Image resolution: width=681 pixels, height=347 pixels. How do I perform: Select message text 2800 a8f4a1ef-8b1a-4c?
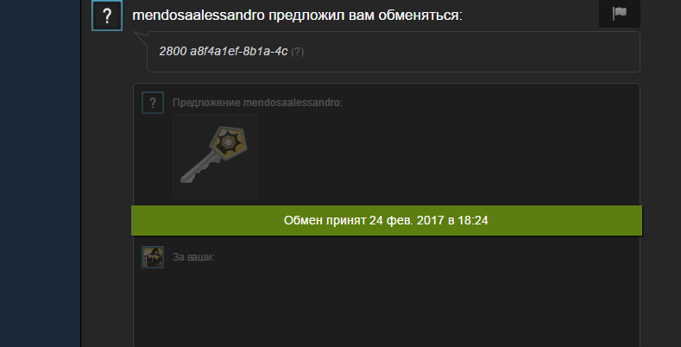pos(224,51)
